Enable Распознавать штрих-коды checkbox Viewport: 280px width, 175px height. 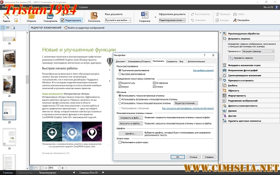(x=120, y=142)
